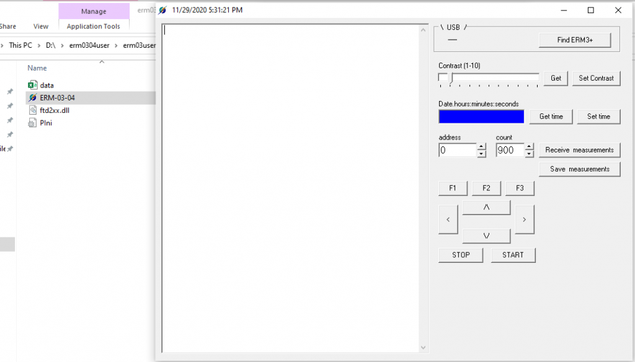The image size is (635, 362).
Task: Open the Application Tools ribbon tab
Action: (x=93, y=27)
